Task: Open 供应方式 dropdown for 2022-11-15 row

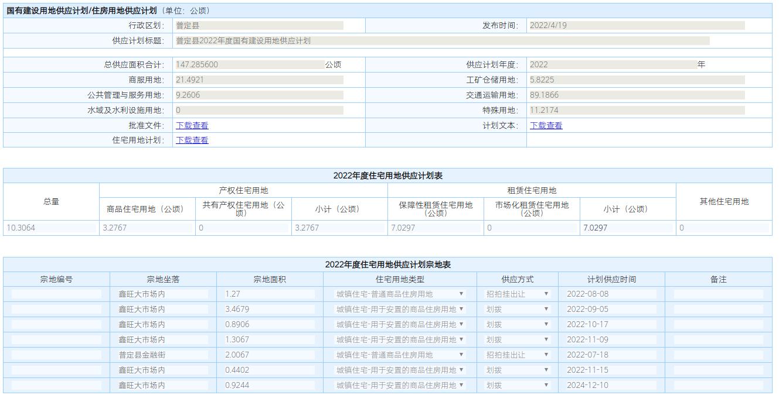Action: point(518,370)
